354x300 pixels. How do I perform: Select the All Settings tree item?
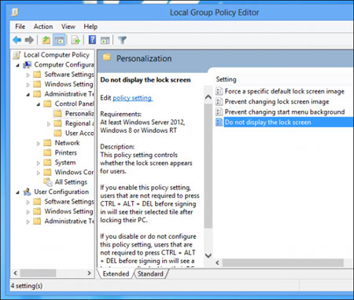coord(71,182)
